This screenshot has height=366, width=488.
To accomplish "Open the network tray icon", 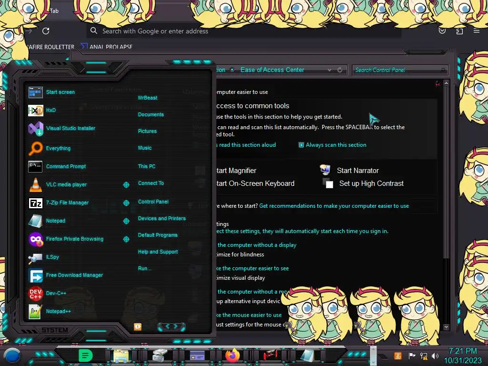I will 424,356.
